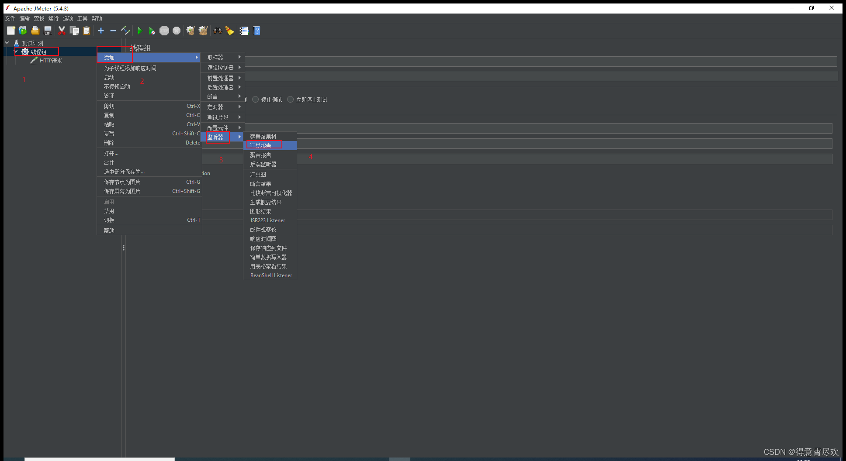Open the Templates icon in toolbar
846x461 pixels.
[23, 31]
